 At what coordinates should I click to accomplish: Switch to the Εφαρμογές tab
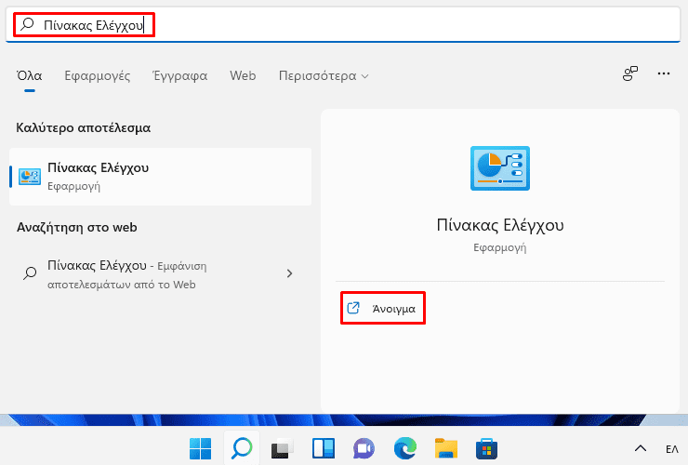(x=97, y=76)
